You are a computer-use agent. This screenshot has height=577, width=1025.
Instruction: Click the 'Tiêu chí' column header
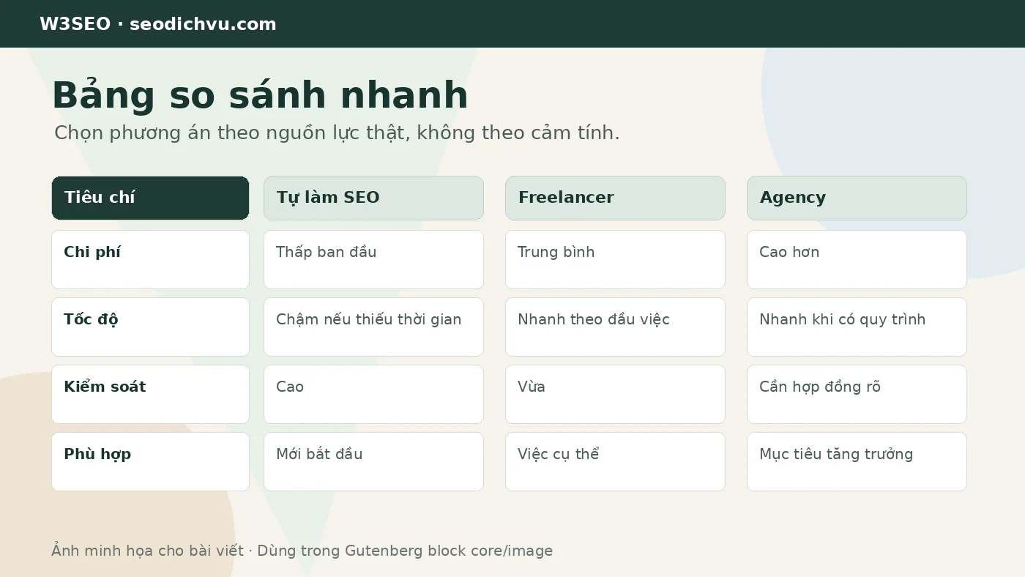point(150,198)
